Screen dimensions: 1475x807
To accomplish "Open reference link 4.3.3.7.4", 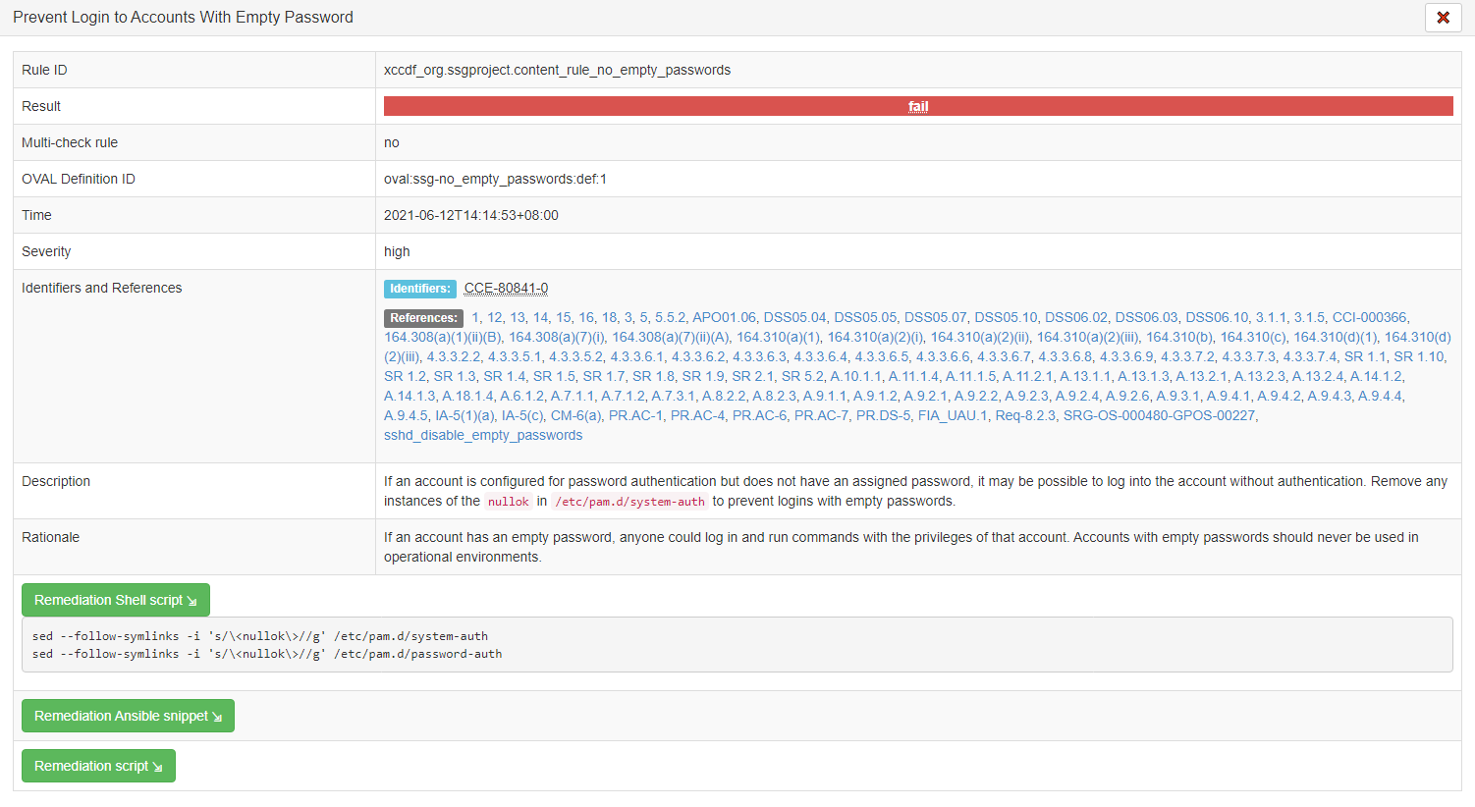I will 1309,356.
